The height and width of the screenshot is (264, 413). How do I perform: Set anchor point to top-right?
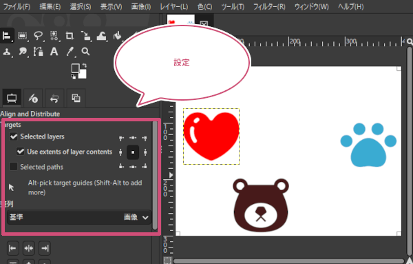(145, 138)
